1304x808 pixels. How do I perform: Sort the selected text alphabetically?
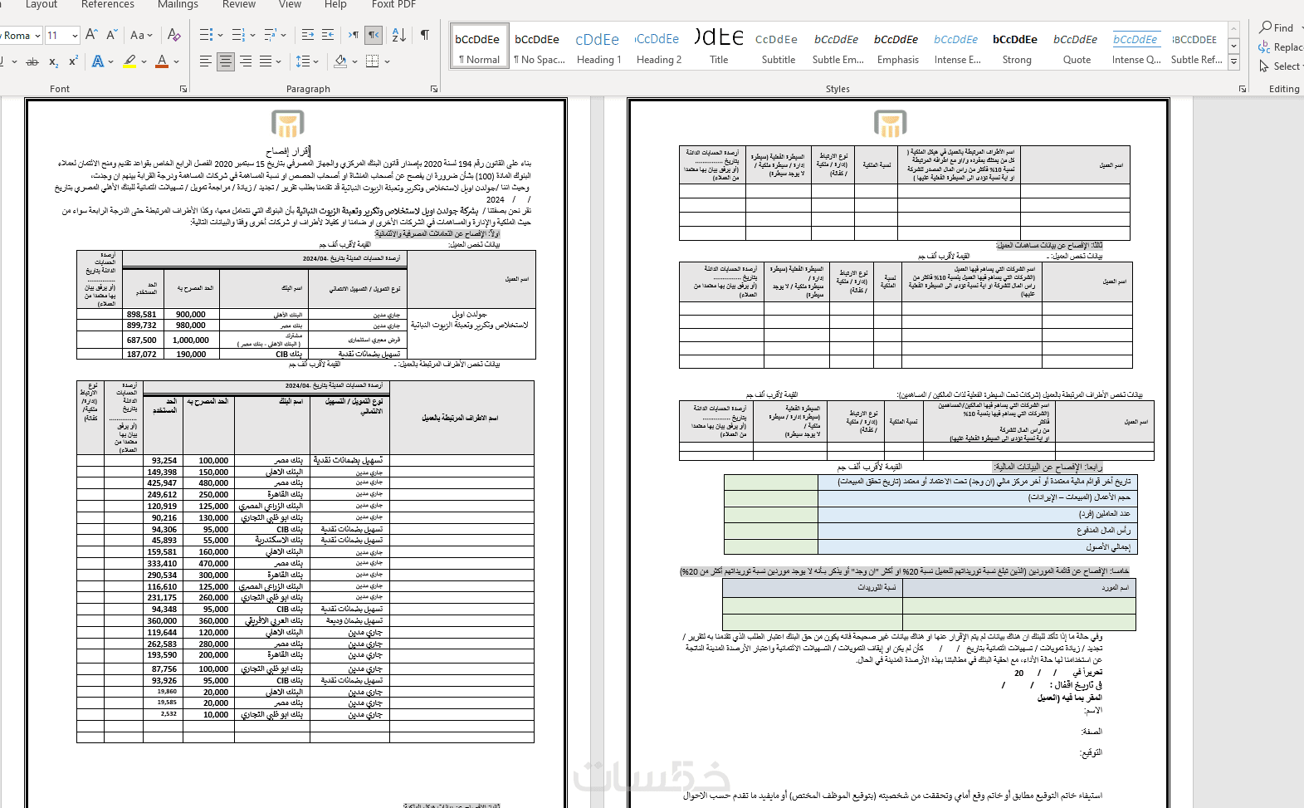(399, 35)
